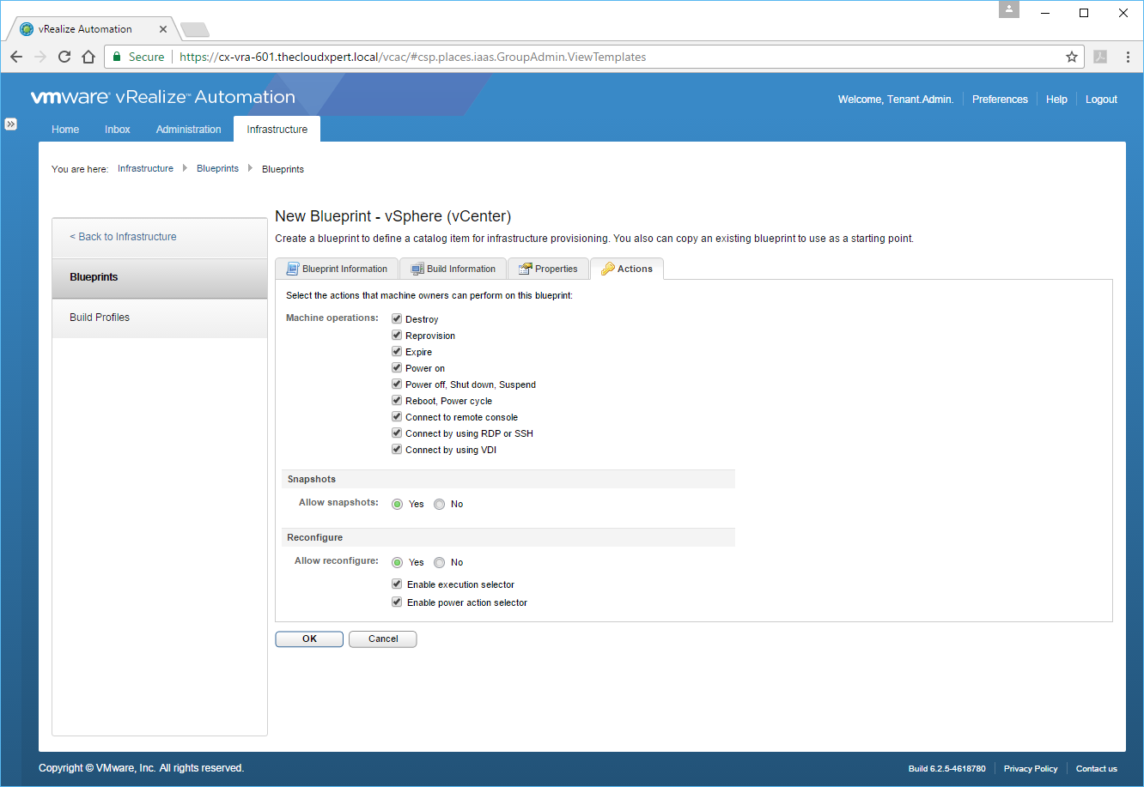Viewport: 1144px width, 787px height.
Task: Expand the collapsed side panel chevron
Action: [x=11, y=124]
